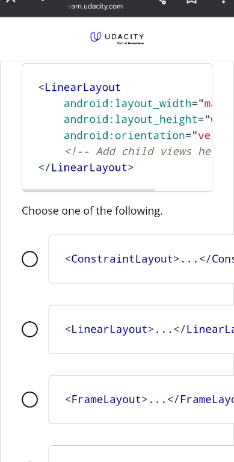Click the partially visible fourth answer card
Screen dimensions: 234x462
(141, 454)
